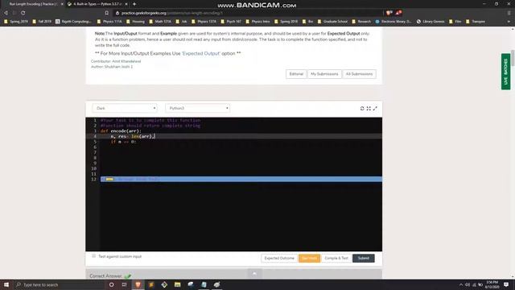Open the Brave shields lion icon
This screenshot has height=290, width=515.
tap(389, 13)
